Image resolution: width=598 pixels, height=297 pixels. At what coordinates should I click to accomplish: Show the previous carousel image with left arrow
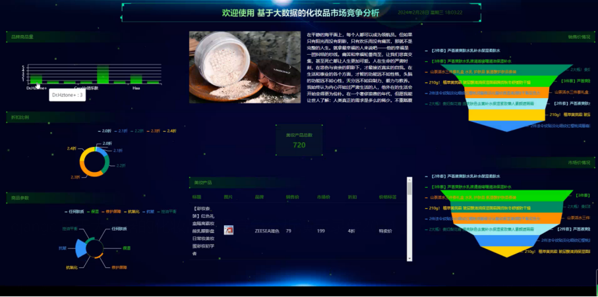click(200, 67)
